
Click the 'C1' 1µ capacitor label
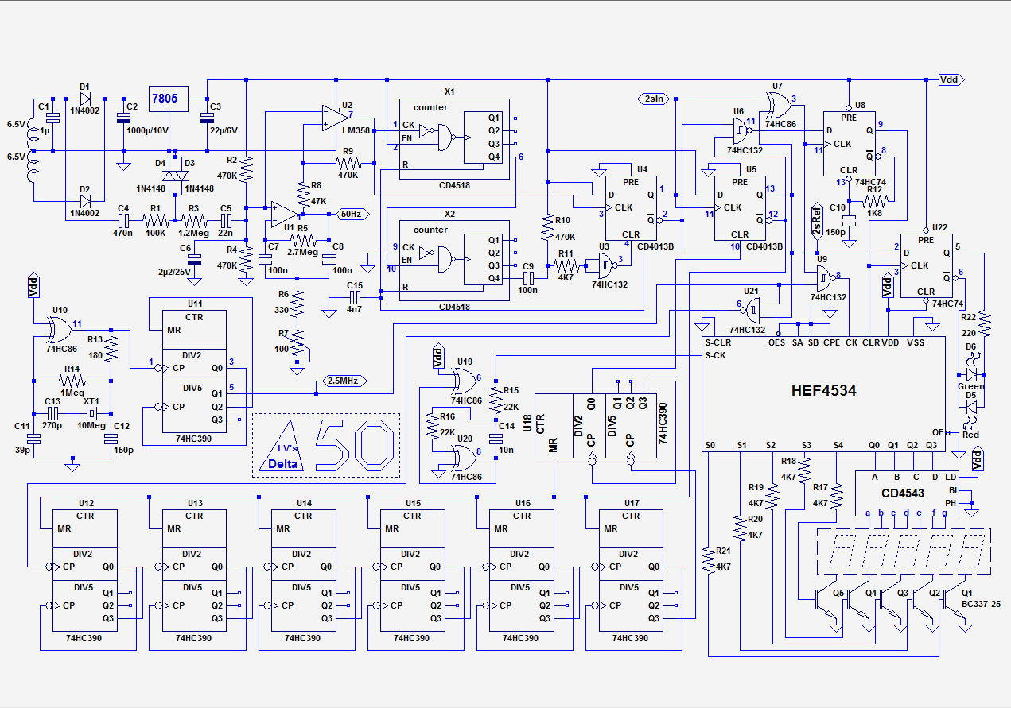44,106
